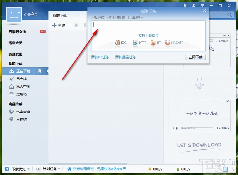238x175 pixels.
Task: Open 幸福树 in the sidebar
Action: click(x=22, y=120)
